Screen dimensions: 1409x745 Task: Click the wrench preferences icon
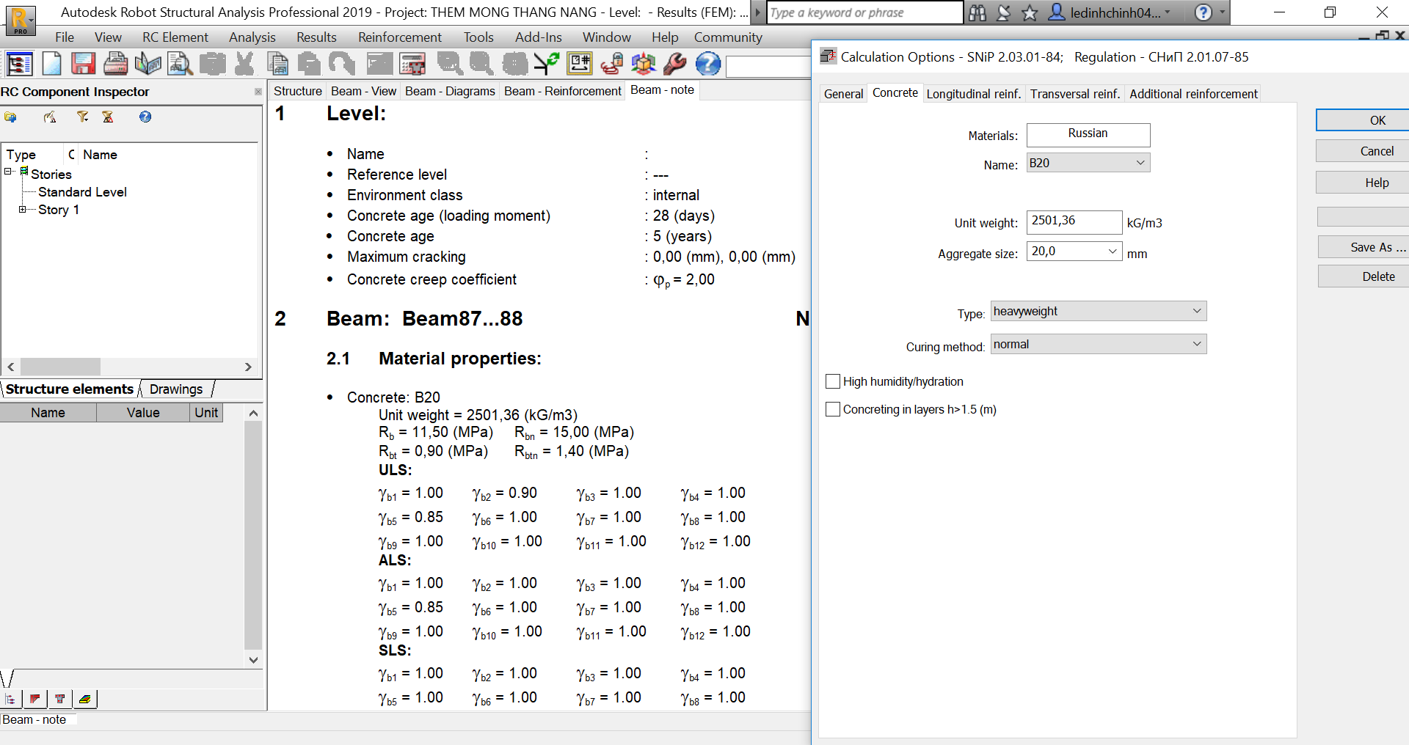tap(674, 65)
